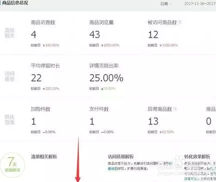Click the 0.00% change under 加购件数
216x182 pixels.
click(49, 132)
